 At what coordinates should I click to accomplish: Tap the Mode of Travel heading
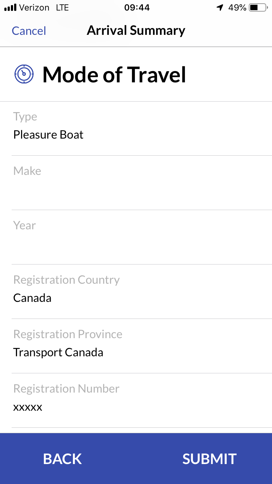pyautogui.click(x=114, y=75)
